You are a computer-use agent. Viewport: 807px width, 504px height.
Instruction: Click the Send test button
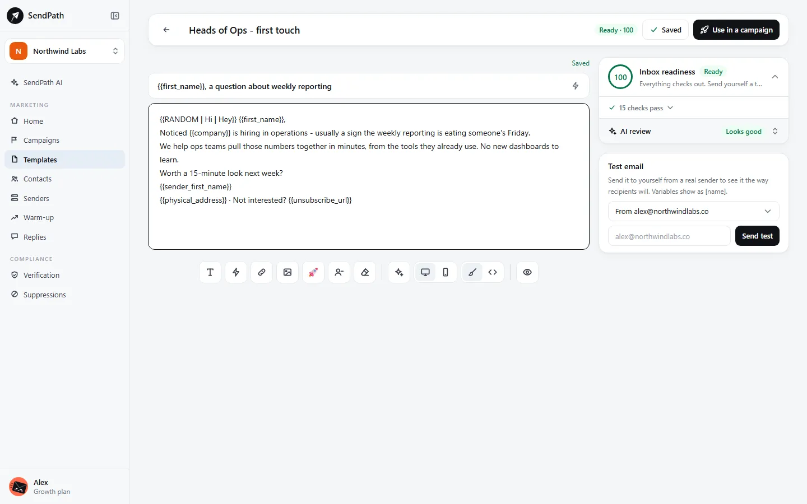757,236
